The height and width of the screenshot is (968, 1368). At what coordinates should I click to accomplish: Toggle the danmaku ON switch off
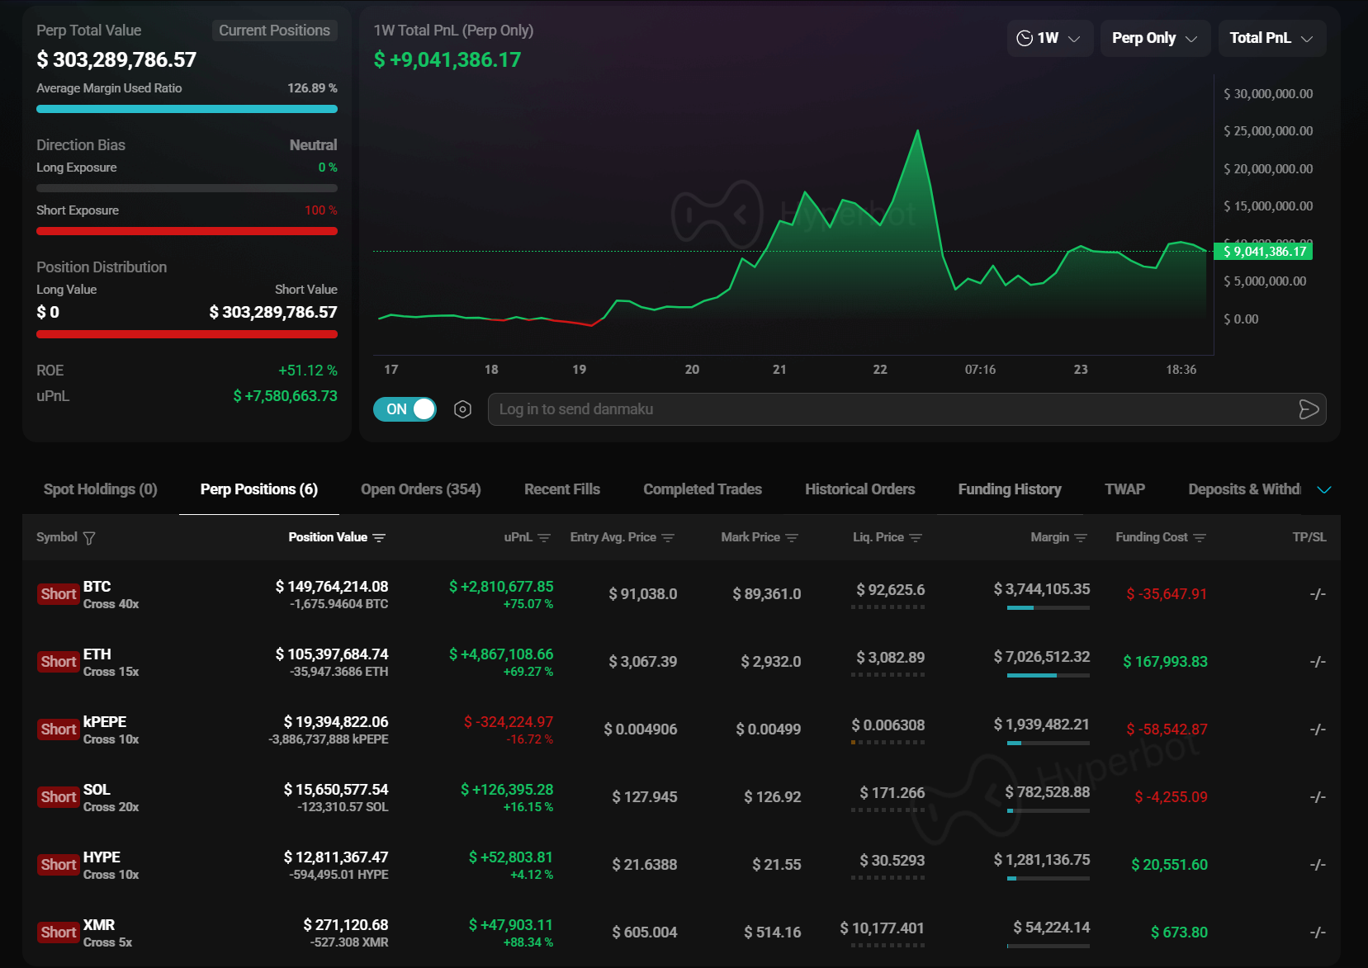tap(405, 409)
